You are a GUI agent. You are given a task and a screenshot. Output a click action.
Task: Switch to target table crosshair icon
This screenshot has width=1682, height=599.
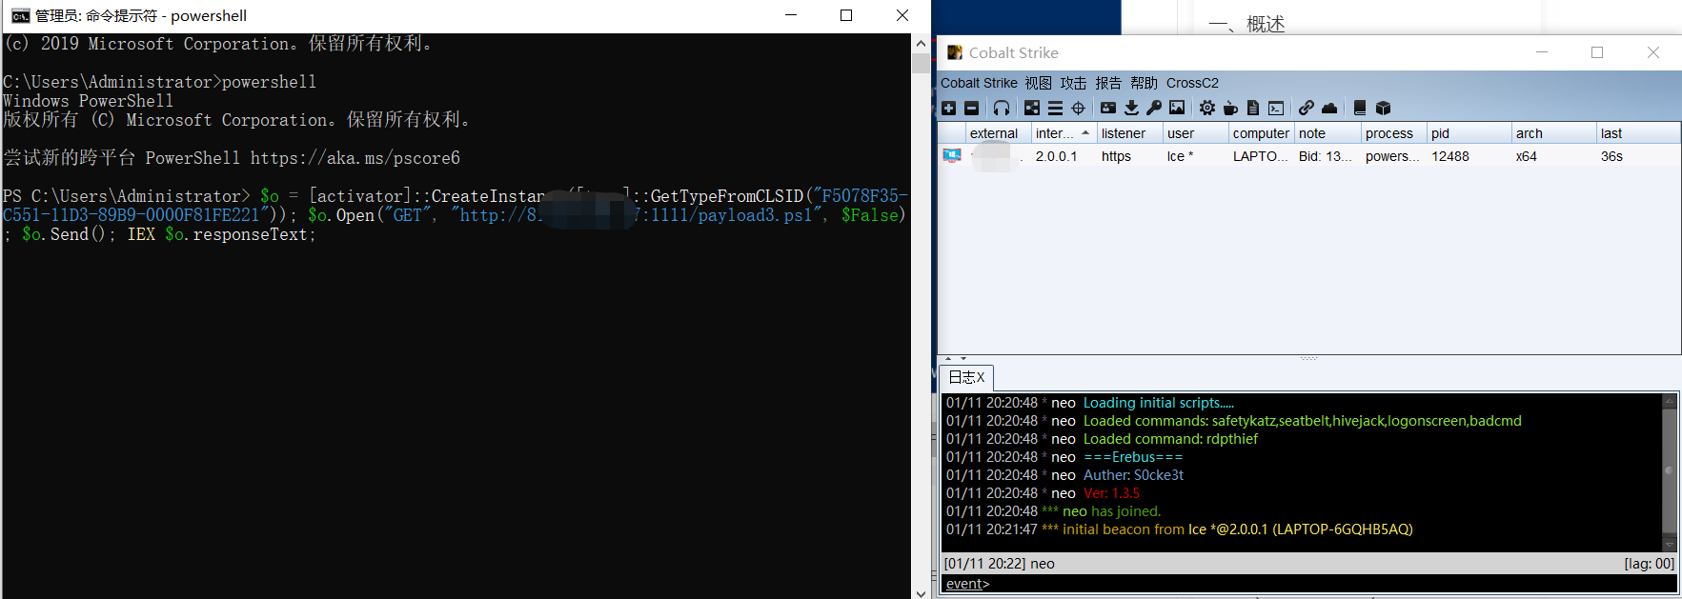(x=1078, y=109)
